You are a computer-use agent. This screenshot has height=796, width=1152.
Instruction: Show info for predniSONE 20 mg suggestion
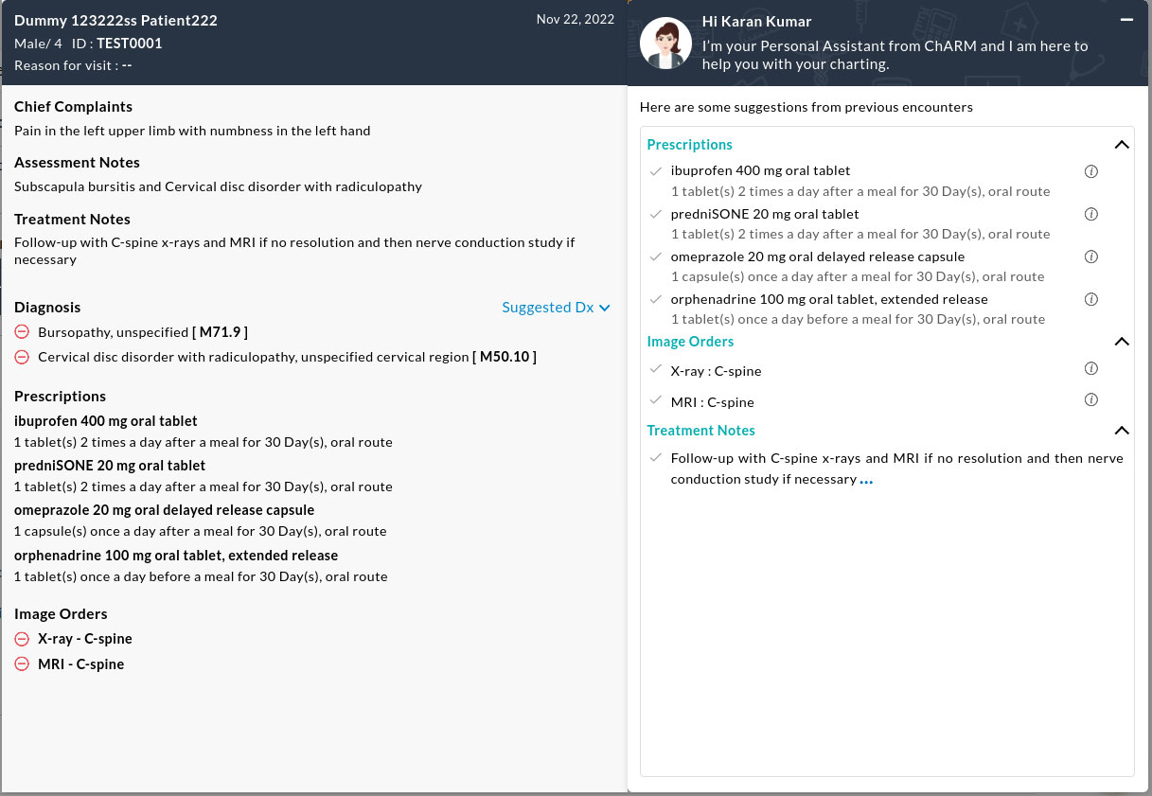click(x=1090, y=214)
